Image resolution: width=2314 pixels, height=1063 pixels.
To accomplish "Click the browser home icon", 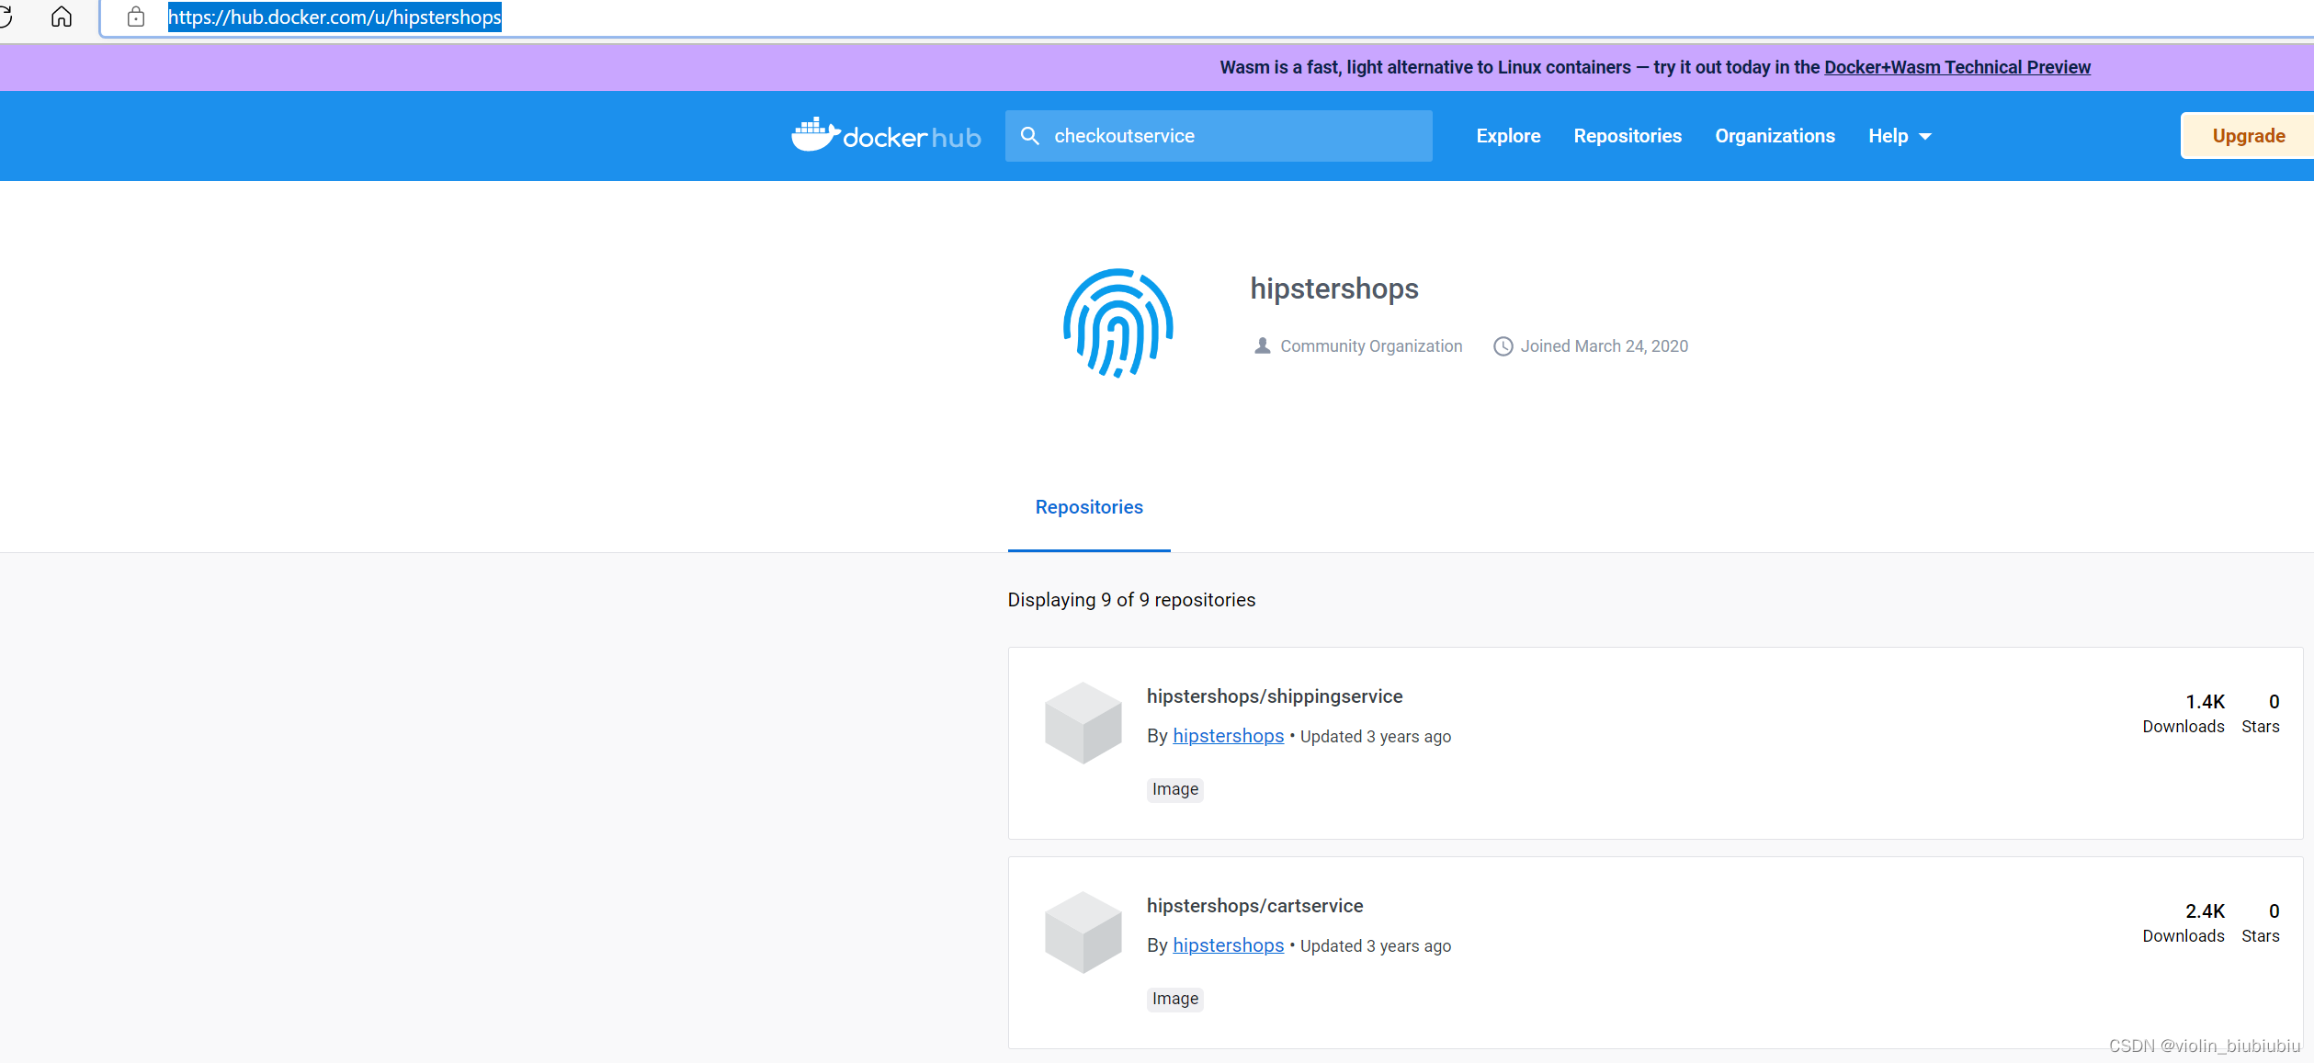I will (x=61, y=16).
